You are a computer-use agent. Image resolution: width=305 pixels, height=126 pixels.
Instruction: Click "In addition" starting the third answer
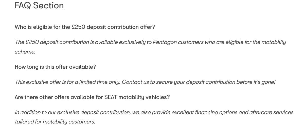[x=27, y=112]
